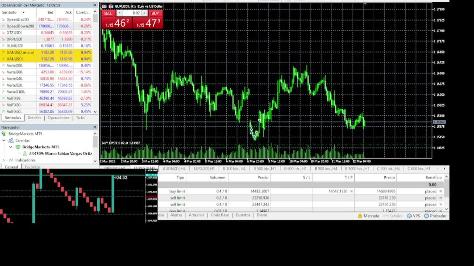474x266 pixels.
Task: Switch to the Alertas tab
Action: click(x=176, y=215)
